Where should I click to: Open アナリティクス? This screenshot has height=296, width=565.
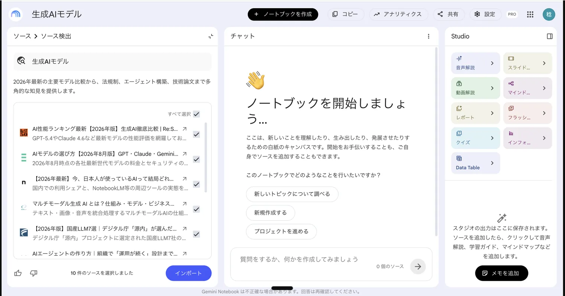[399, 14]
